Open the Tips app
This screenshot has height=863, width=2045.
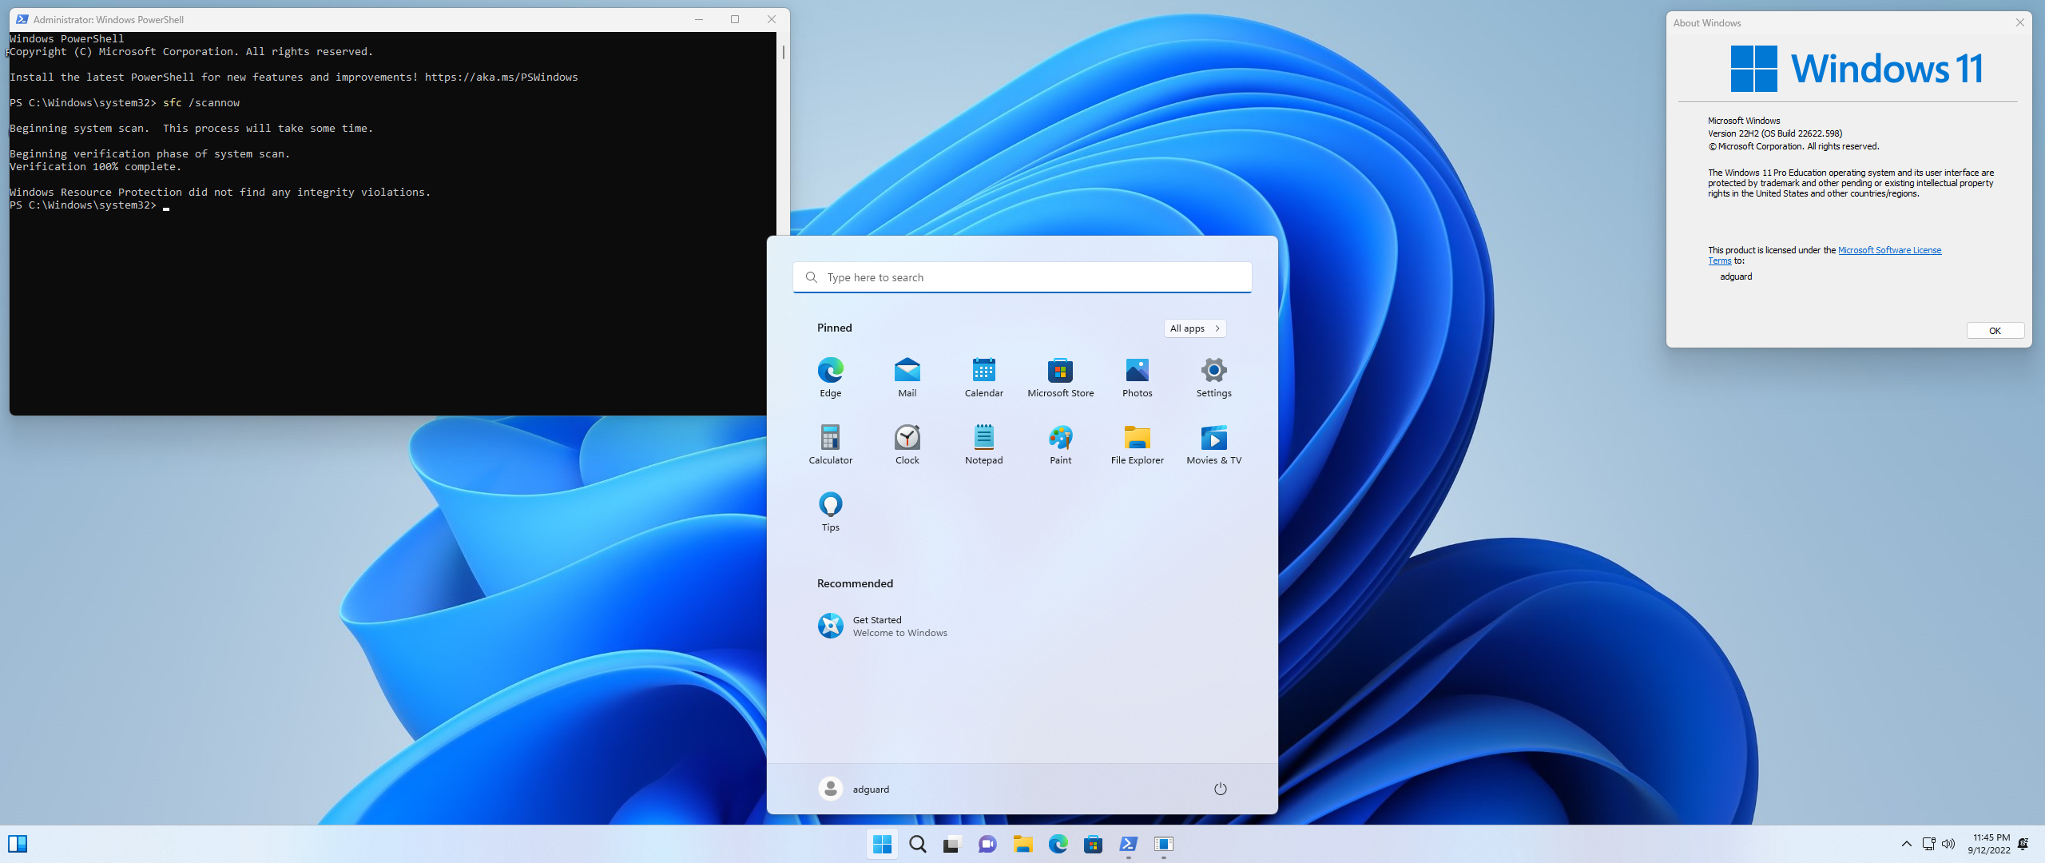pyautogui.click(x=830, y=511)
